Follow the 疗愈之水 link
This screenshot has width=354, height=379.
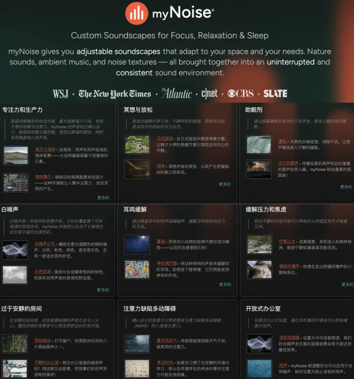pyautogui.click(x=287, y=242)
